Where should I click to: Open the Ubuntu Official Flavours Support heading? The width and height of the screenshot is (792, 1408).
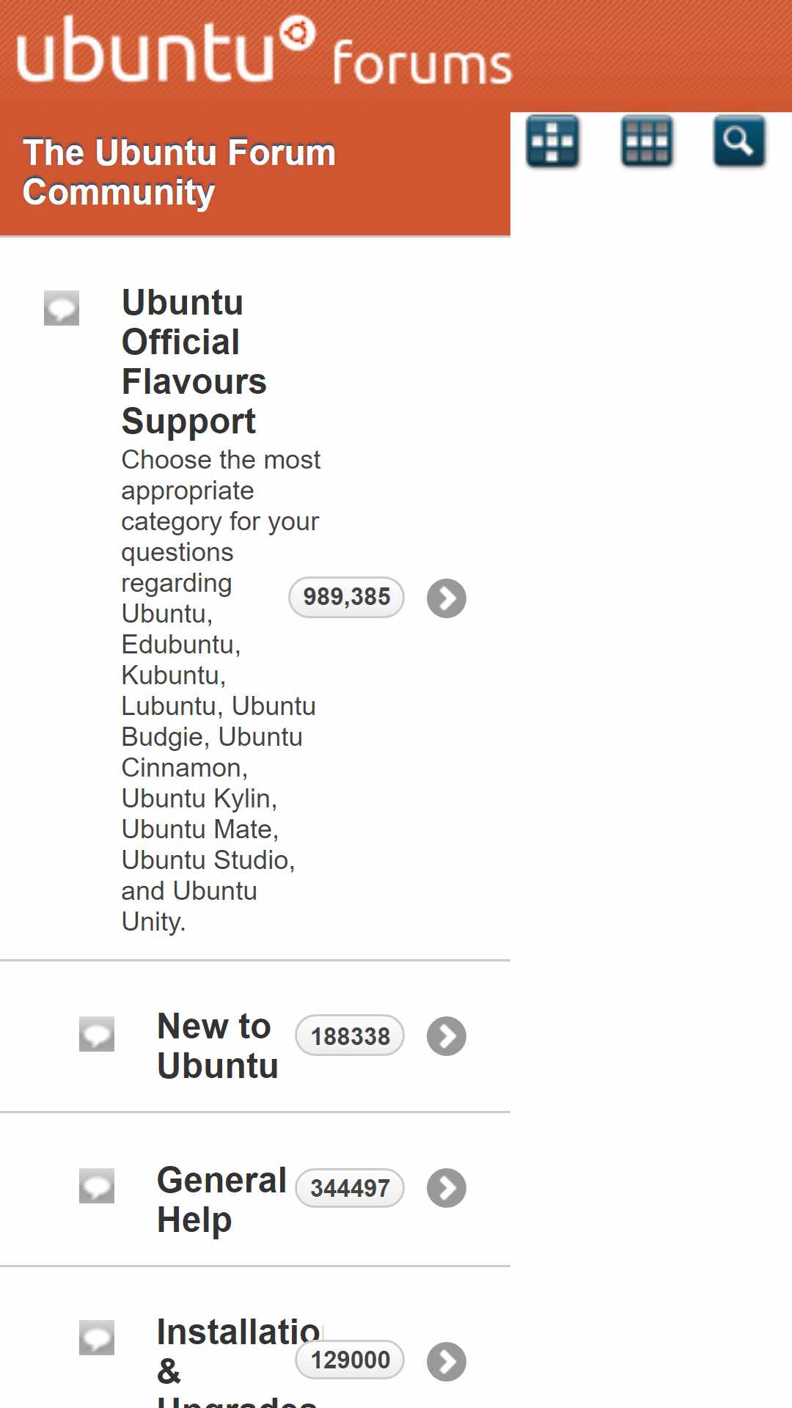pyautogui.click(x=194, y=362)
